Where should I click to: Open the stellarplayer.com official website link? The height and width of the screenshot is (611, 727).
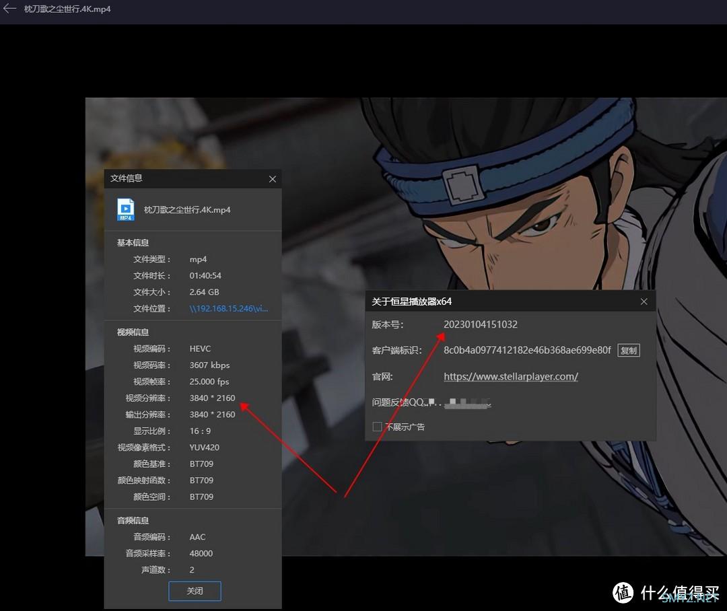pos(511,376)
